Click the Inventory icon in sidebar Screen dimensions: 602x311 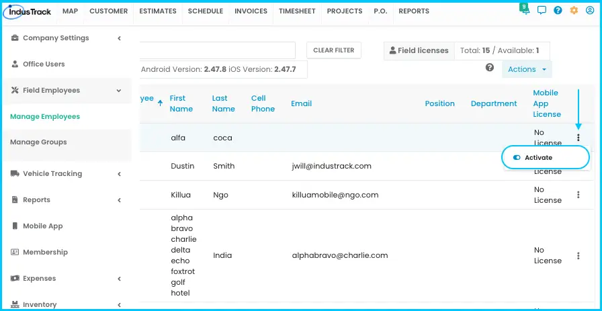pos(15,304)
